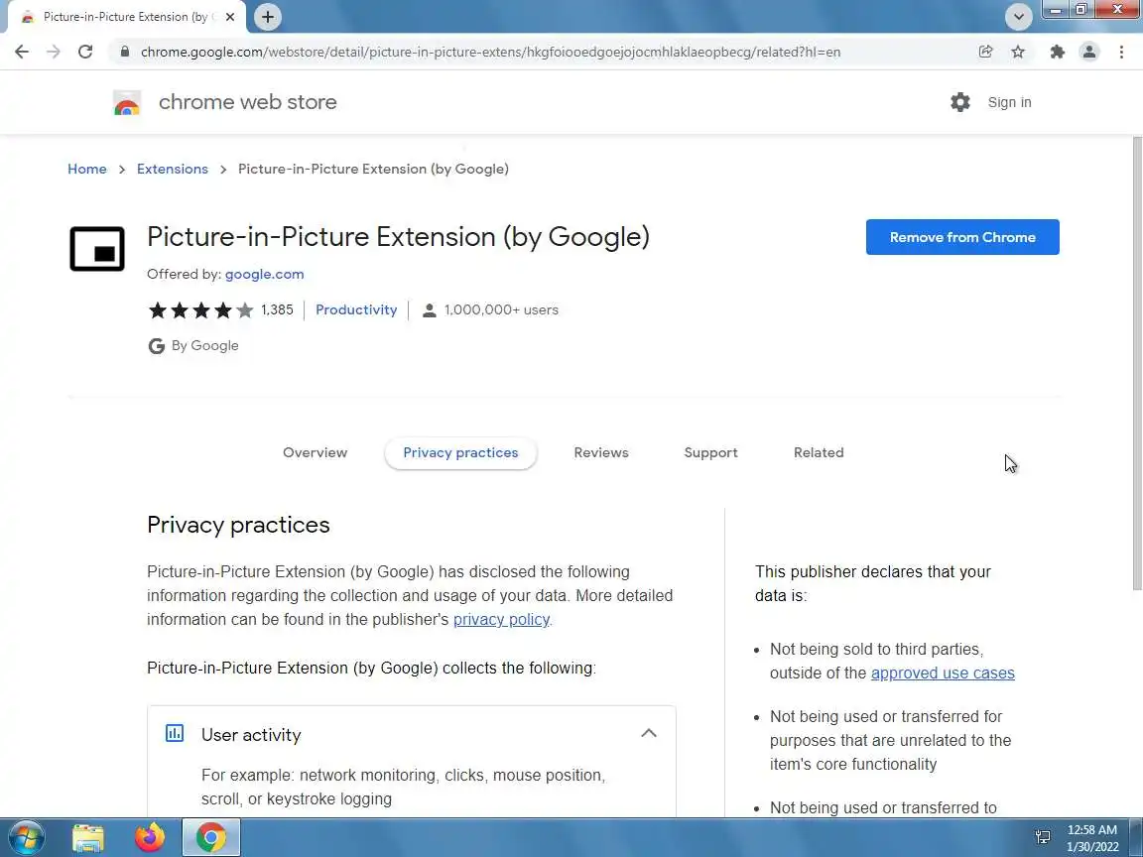The width and height of the screenshot is (1143, 857).
Task: Bookmark this tab with star icon
Action: coord(1018,52)
